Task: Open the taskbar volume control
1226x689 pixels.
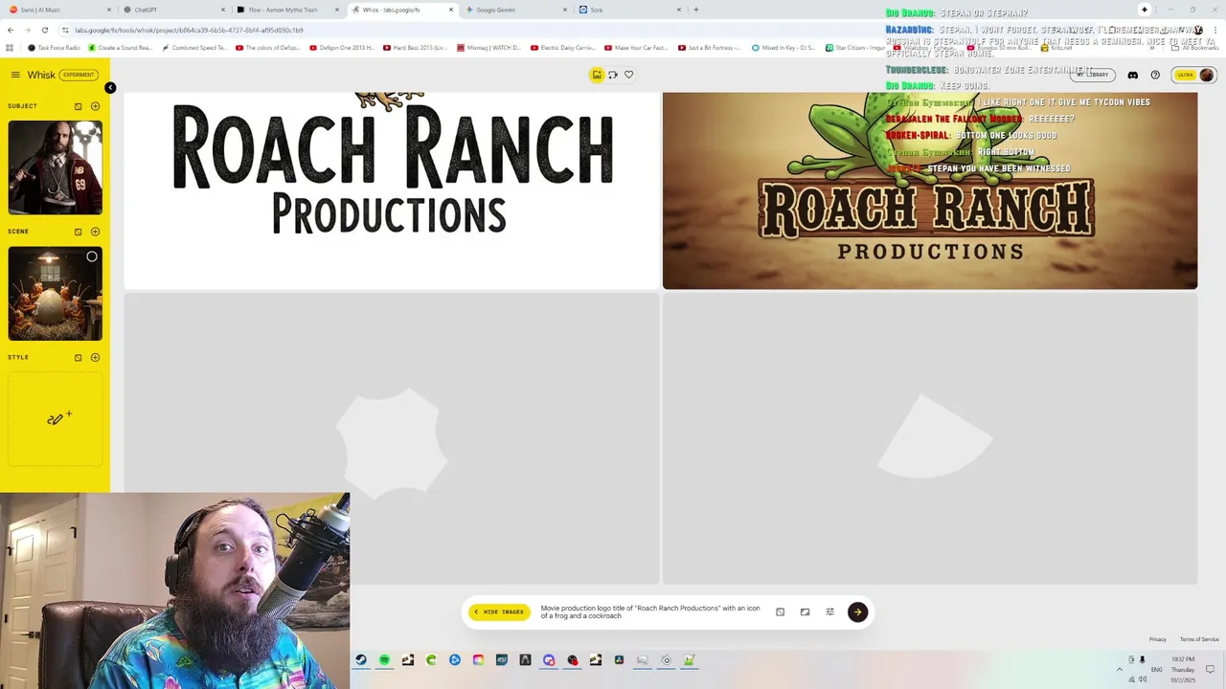Action: [x=1143, y=679]
